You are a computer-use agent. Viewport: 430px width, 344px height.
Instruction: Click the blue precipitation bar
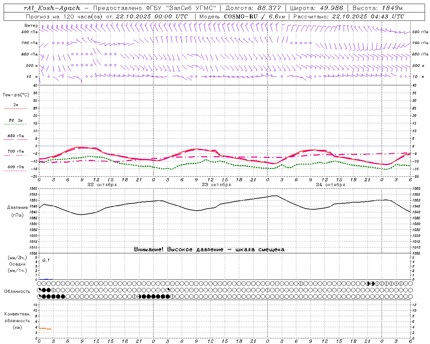(x=46, y=279)
